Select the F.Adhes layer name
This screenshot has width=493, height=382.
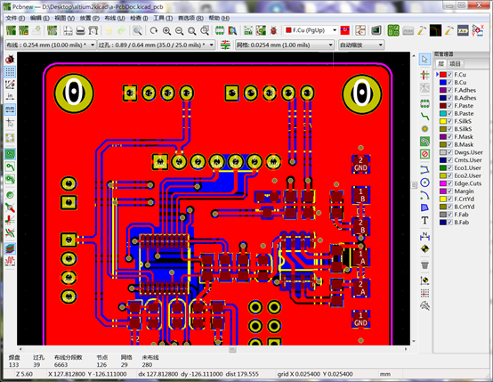465,90
